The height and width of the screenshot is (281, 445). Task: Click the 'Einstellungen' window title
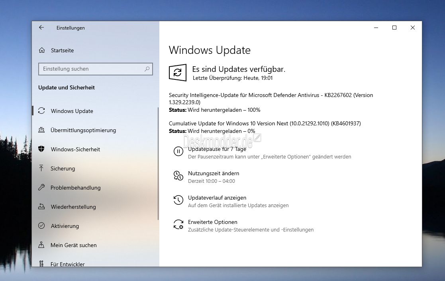coord(71,28)
